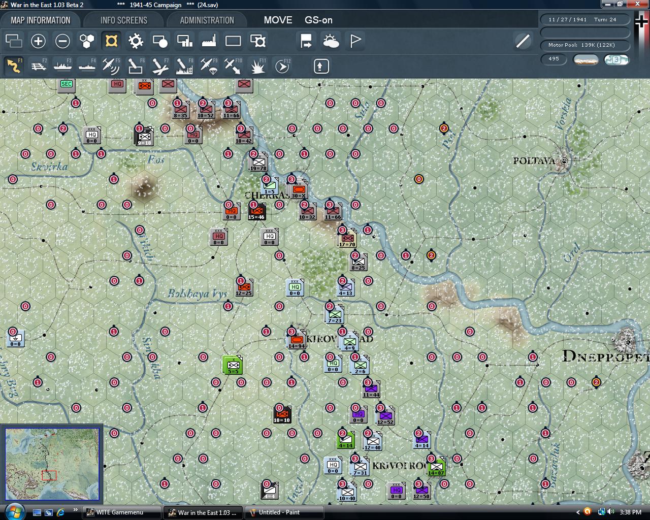Click the 495 admin points value
650x520 pixels.
[x=554, y=59]
